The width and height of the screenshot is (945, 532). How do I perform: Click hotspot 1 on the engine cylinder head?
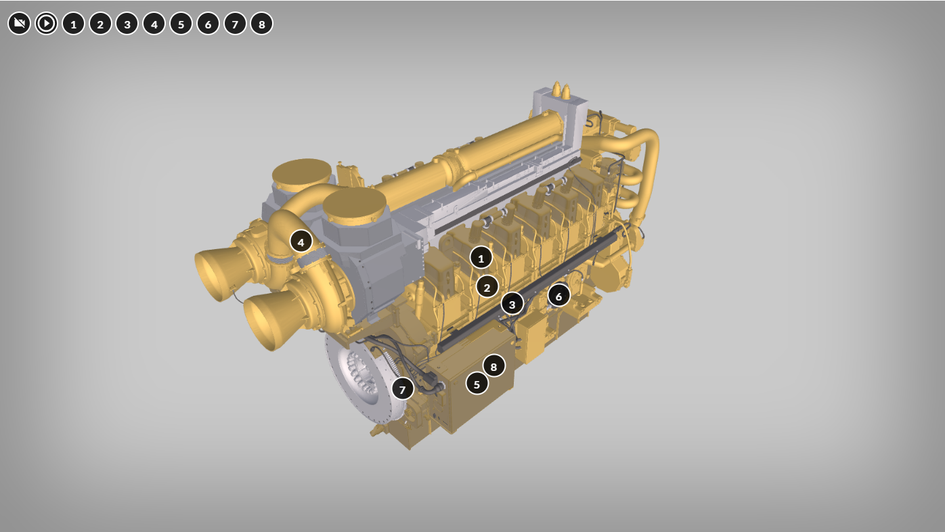tap(481, 258)
